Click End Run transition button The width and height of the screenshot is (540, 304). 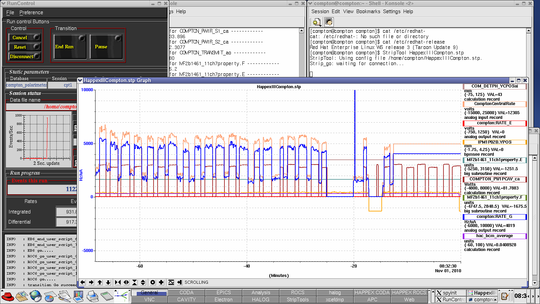(x=70, y=47)
